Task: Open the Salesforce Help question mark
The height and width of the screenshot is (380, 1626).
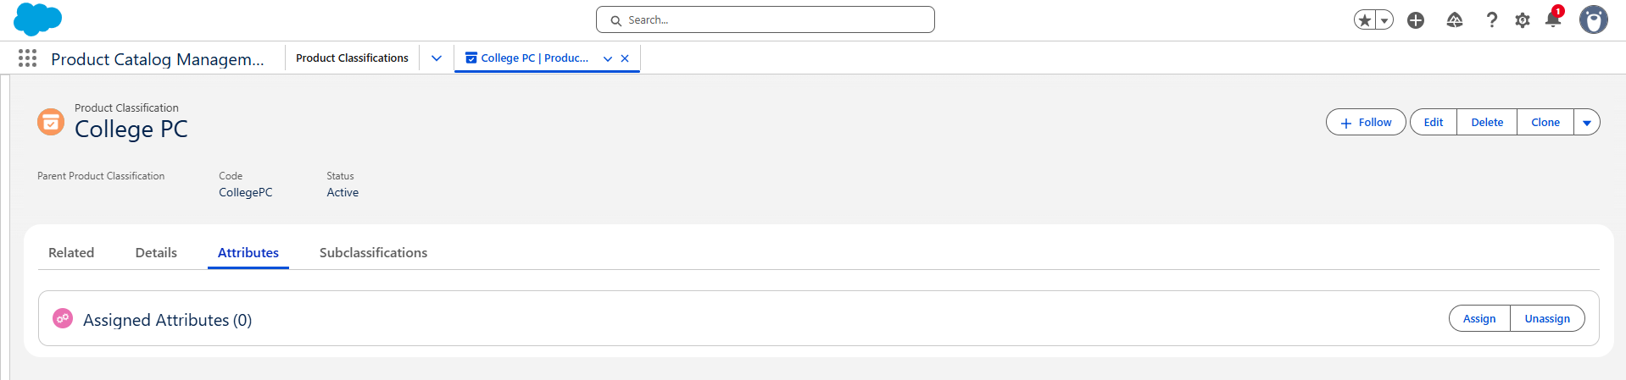Action: (1491, 20)
